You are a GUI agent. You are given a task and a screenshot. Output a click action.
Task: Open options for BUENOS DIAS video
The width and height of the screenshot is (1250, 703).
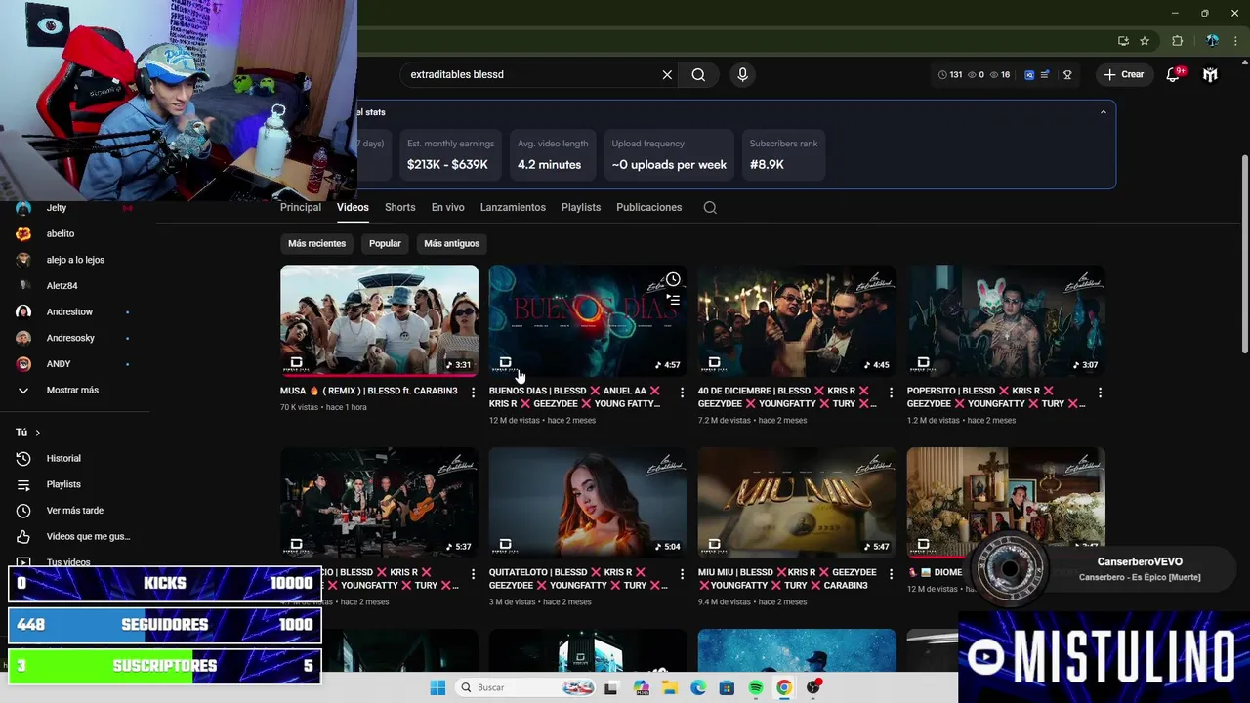pyautogui.click(x=682, y=393)
